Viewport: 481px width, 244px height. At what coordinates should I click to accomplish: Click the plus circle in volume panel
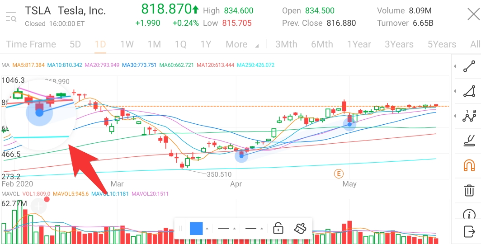39,206
